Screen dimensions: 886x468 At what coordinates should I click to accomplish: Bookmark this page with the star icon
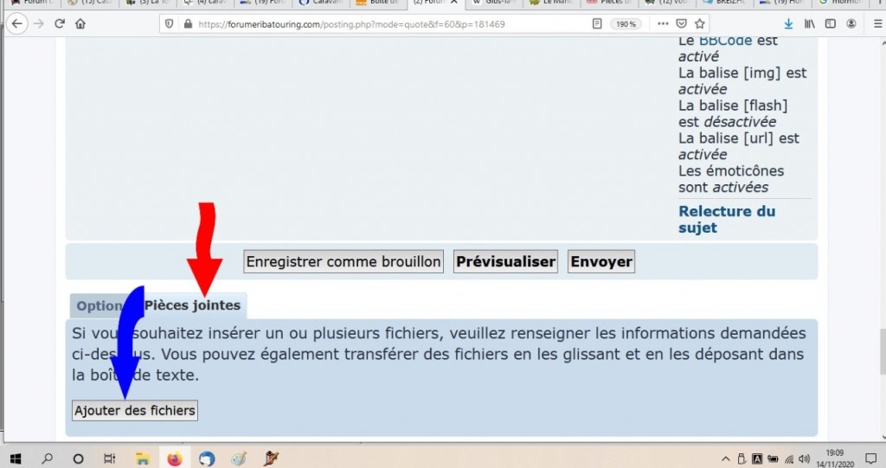click(x=700, y=24)
